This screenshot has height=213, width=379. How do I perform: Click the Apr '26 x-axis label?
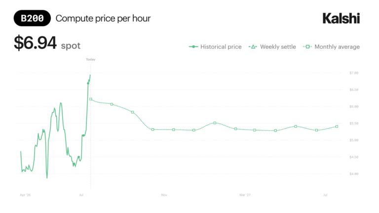[x=25, y=195]
